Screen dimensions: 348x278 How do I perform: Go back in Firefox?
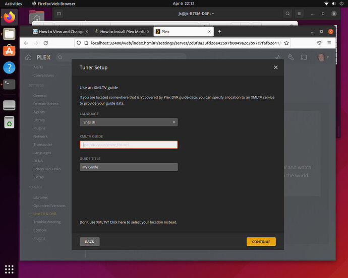click(26, 43)
